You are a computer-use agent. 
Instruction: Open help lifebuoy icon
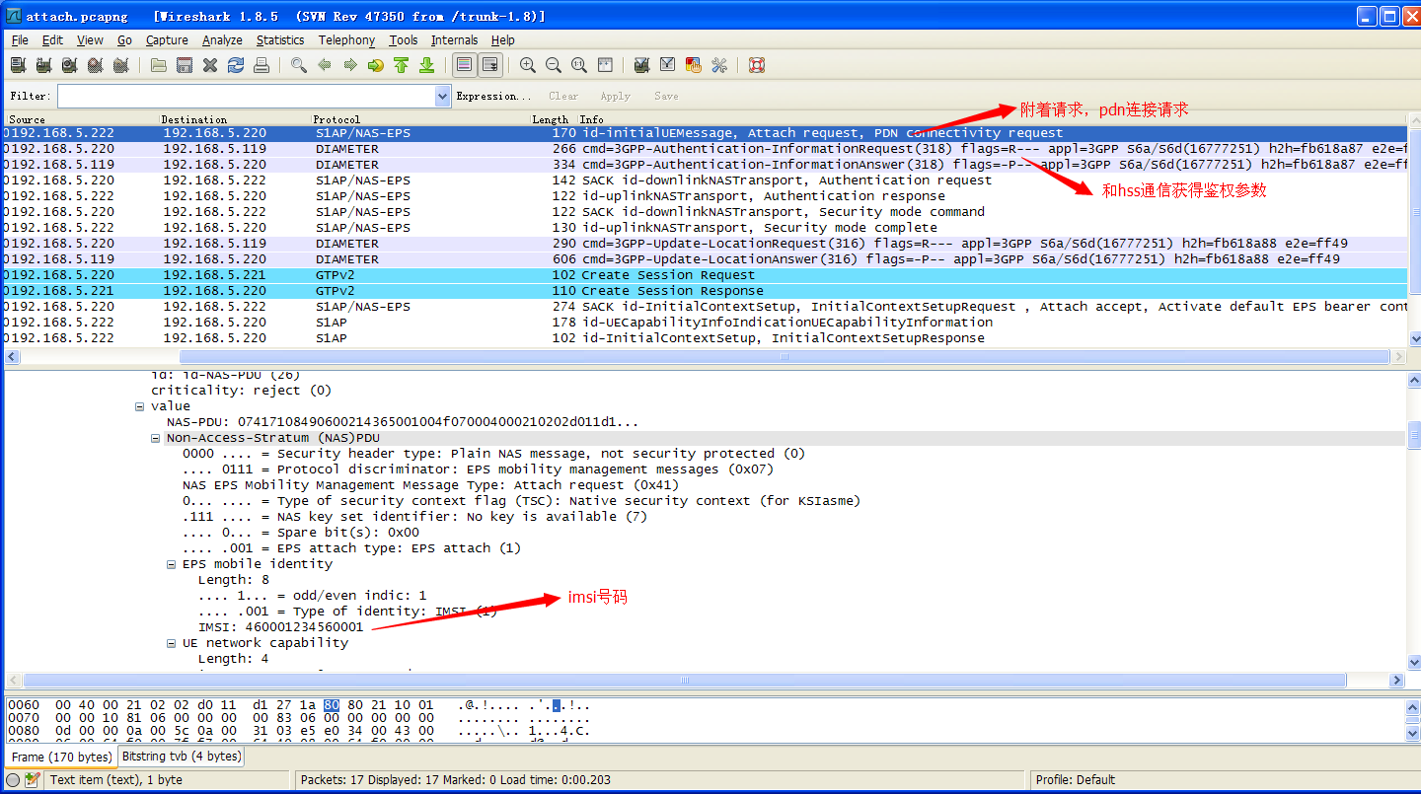pyautogui.click(x=757, y=65)
